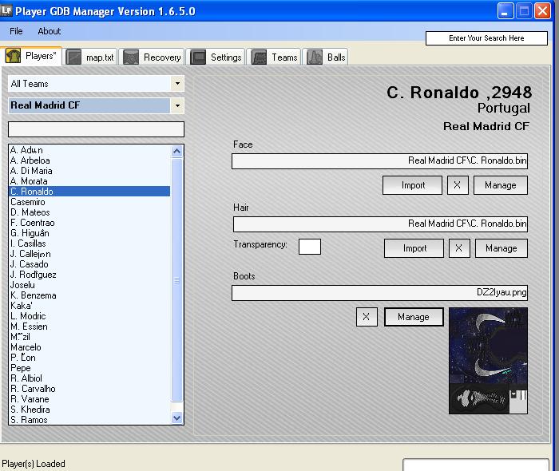Import a face file
This screenshot has height=471, width=559.
point(413,185)
